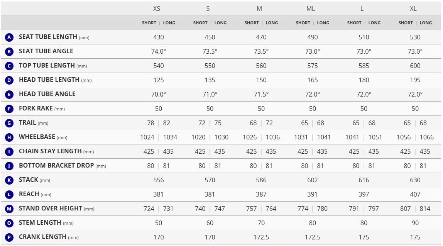Click the LONG label under size L
The height and width of the screenshot is (246, 443).
click(x=374, y=23)
